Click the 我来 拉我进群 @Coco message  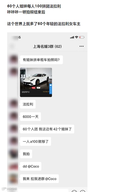click(x=39, y=179)
